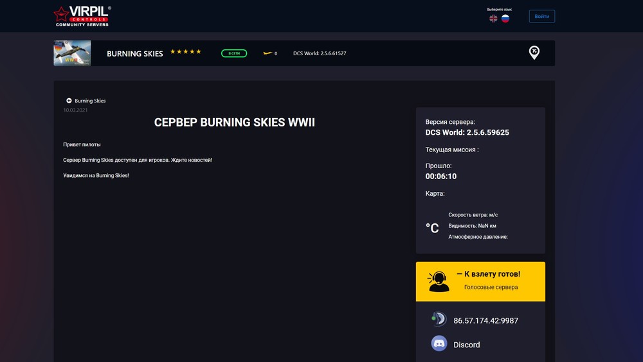Click the BURNING SKIES server title

click(x=135, y=54)
